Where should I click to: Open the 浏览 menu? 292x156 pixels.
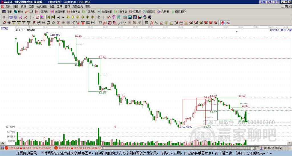[16, 7]
